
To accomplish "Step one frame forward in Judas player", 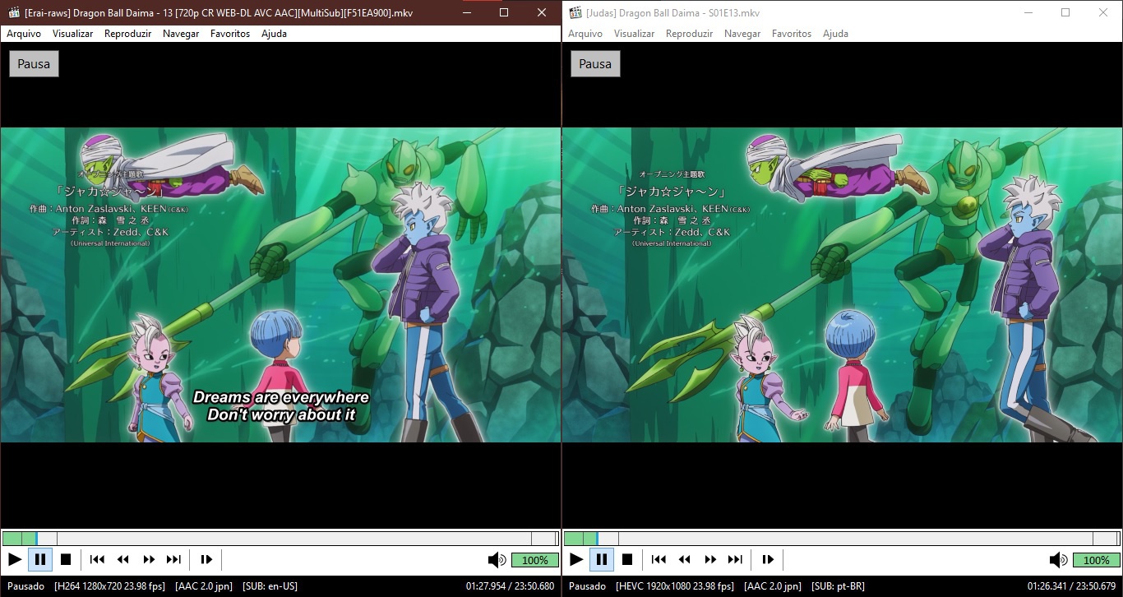I will (x=768, y=560).
